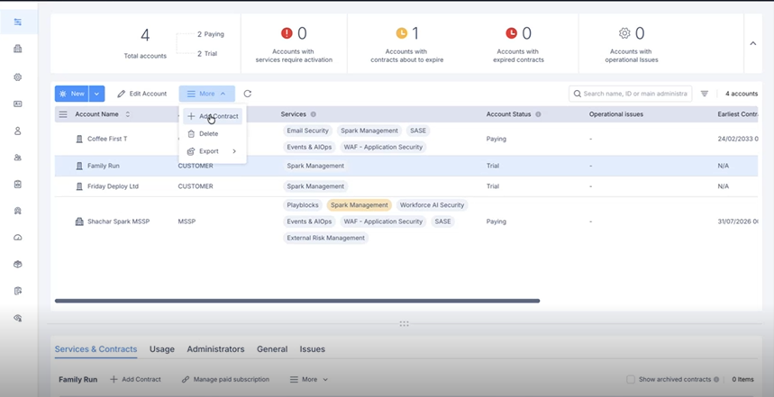Image resolution: width=774 pixels, height=397 pixels.
Task: Click the panel splitter grip handle
Action: coord(405,324)
